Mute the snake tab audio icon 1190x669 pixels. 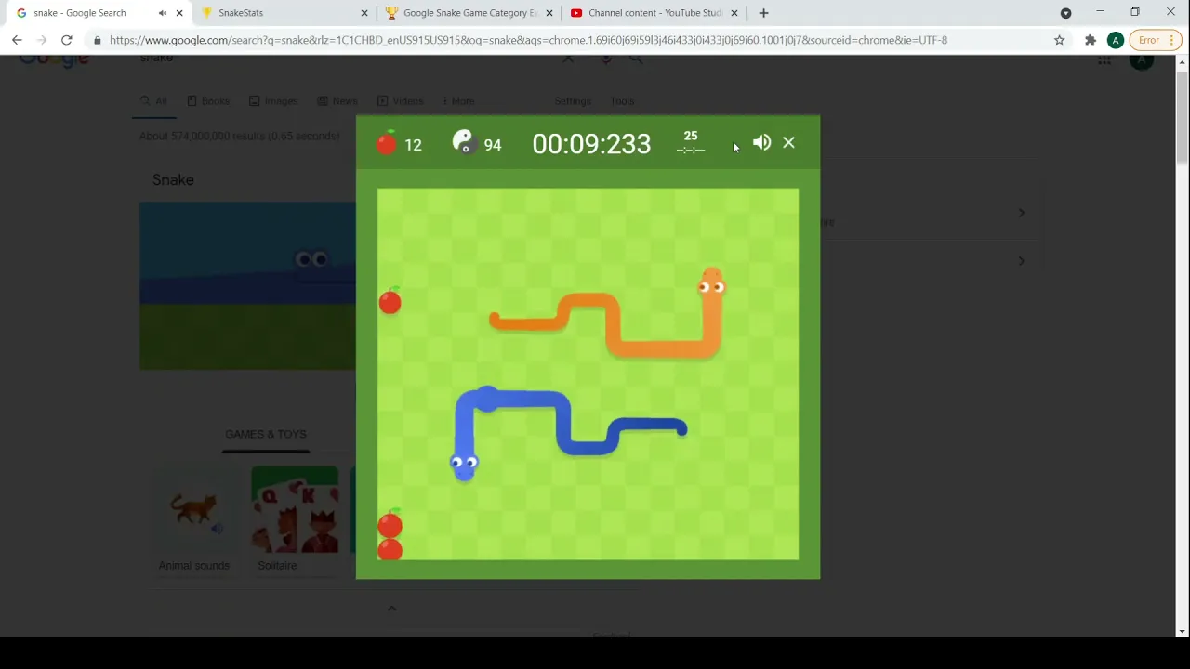point(163,13)
